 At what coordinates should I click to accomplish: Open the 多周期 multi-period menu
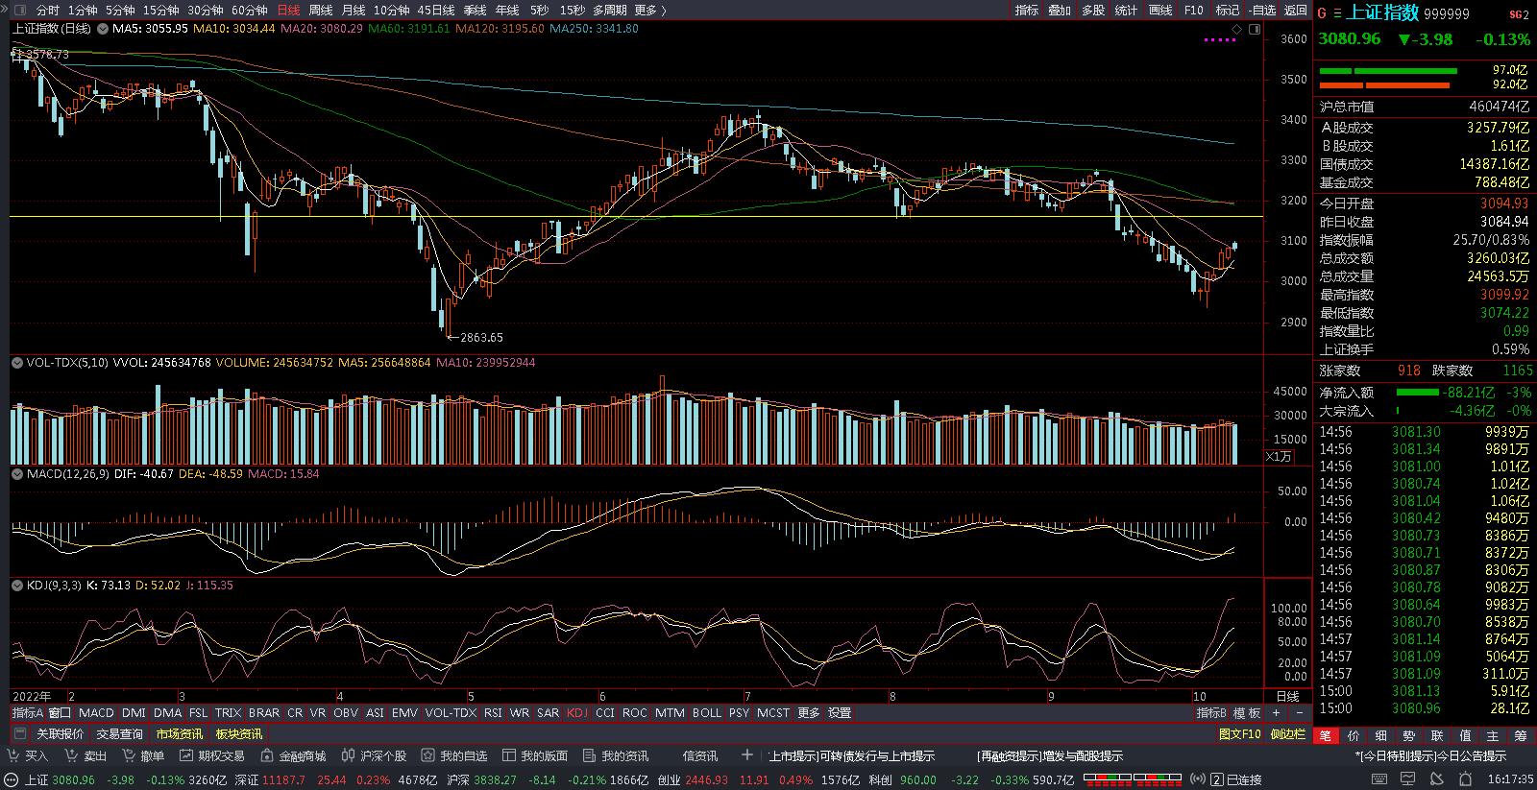pyautogui.click(x=610, y=10)
